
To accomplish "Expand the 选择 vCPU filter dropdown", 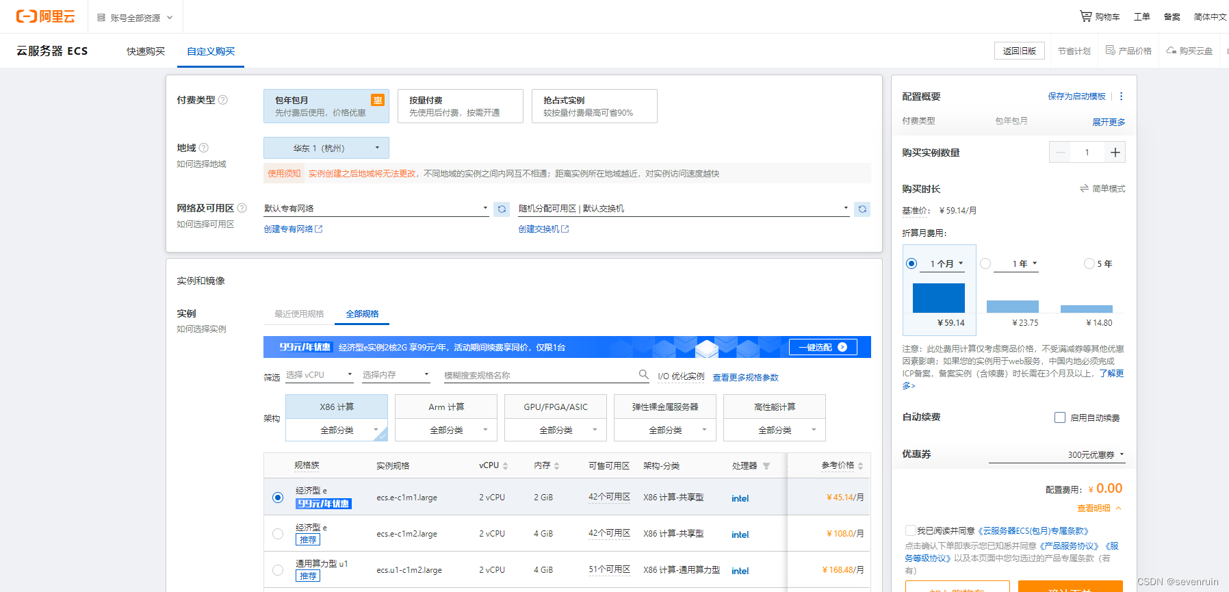I will click(x=319, y=375).
